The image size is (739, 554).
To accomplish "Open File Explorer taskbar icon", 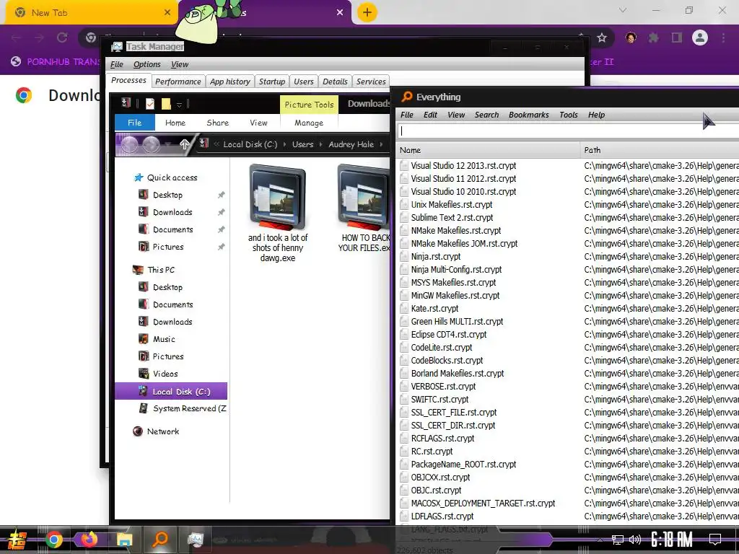I will coord(124,540).
